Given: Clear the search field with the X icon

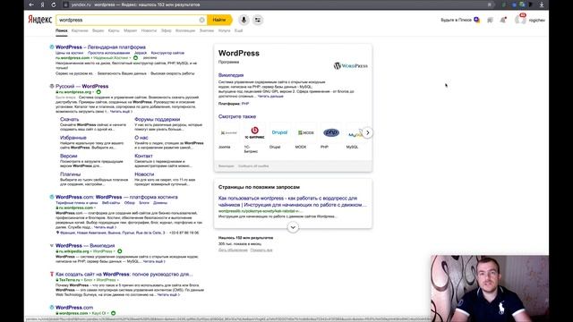Looking at the screenshot, I should pyautogui.click(x=201, y=20).
